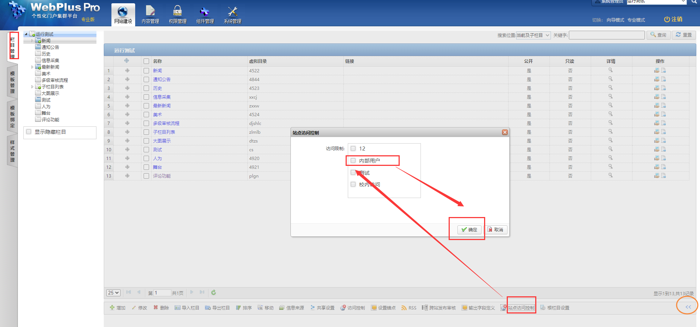
Task: Open 系统管理 tools icon
Action: click(232, 15)
